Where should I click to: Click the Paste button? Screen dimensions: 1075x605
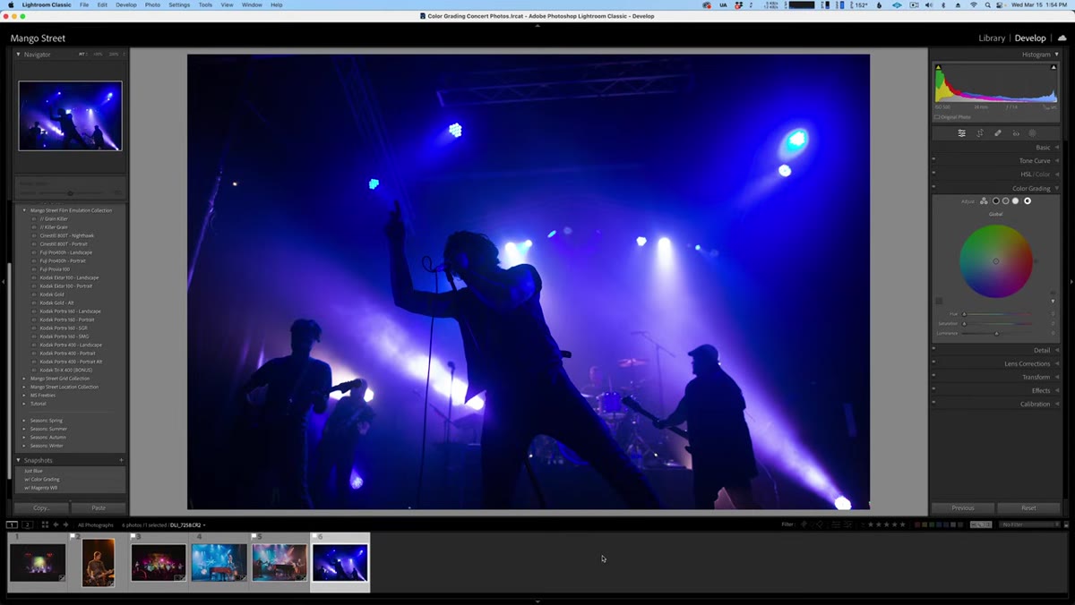click(x=99, y=507)
